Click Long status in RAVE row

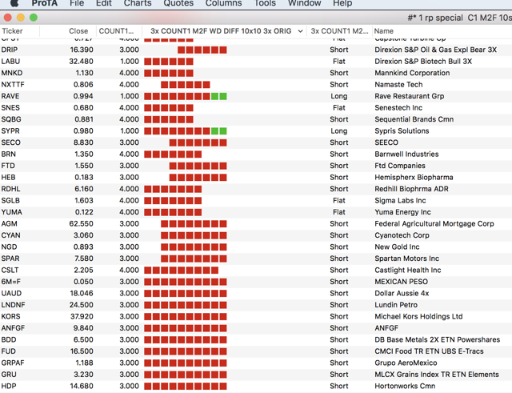point(339,96)
